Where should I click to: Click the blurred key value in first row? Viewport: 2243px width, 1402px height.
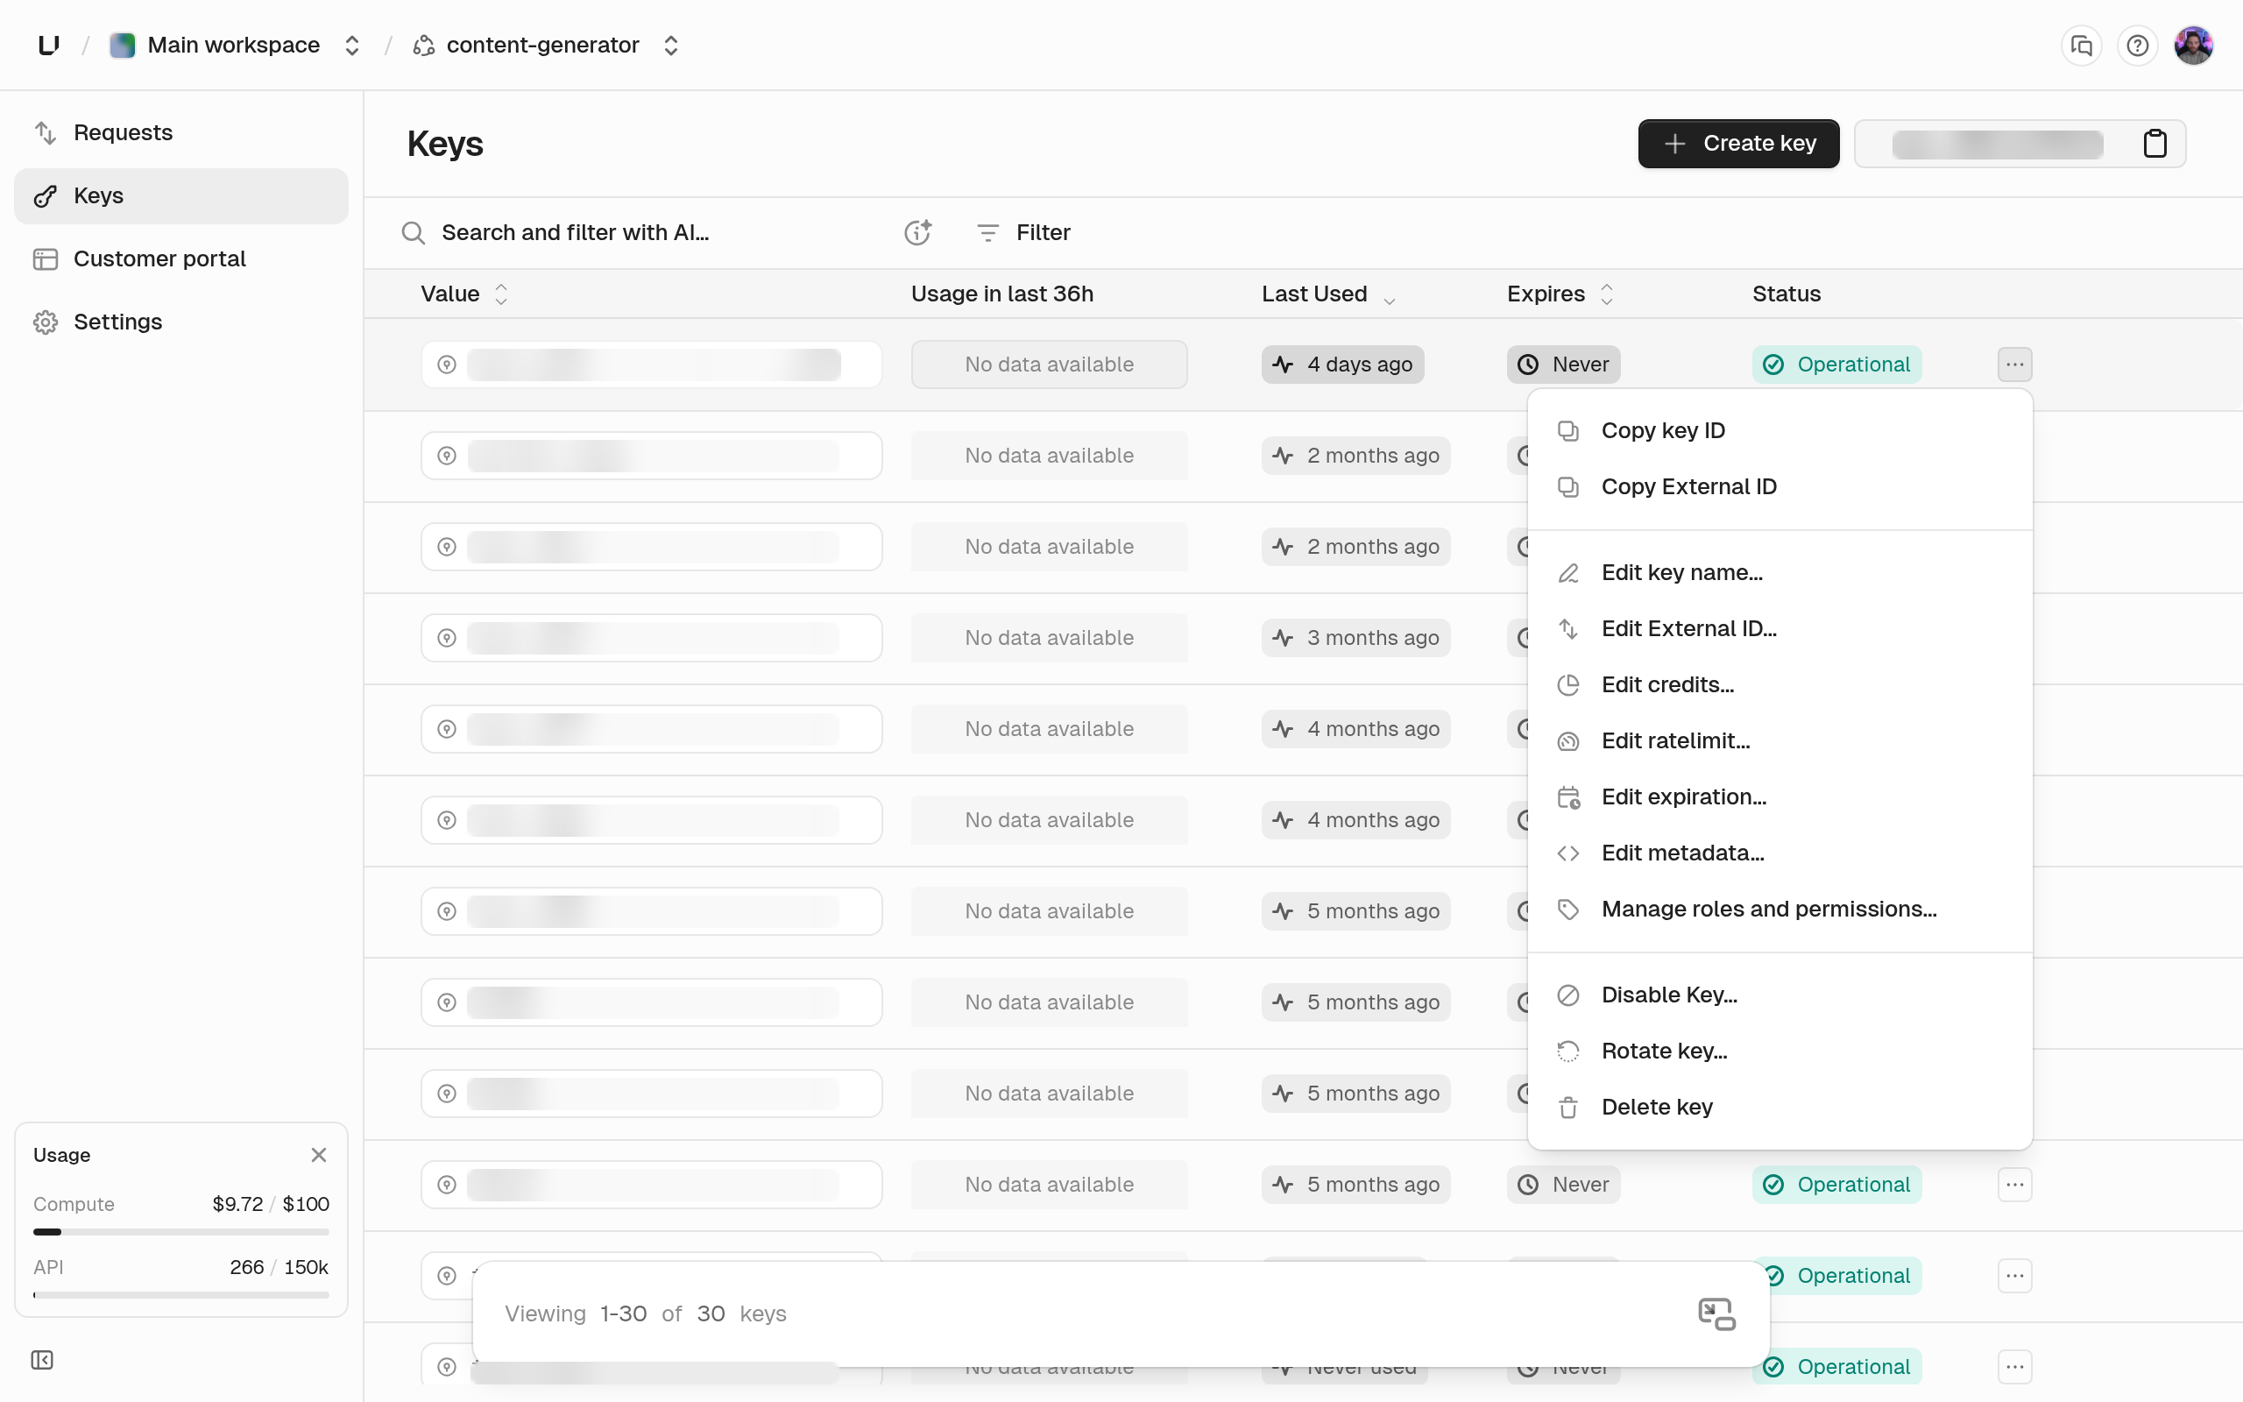click(x=654, y=365)
